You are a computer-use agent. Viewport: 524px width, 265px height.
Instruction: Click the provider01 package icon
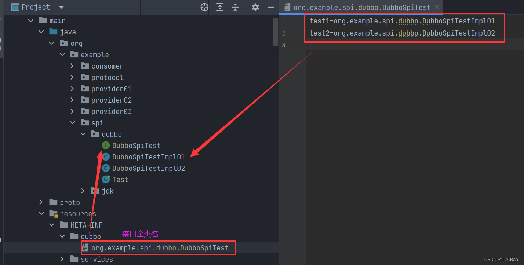(85, 88)
